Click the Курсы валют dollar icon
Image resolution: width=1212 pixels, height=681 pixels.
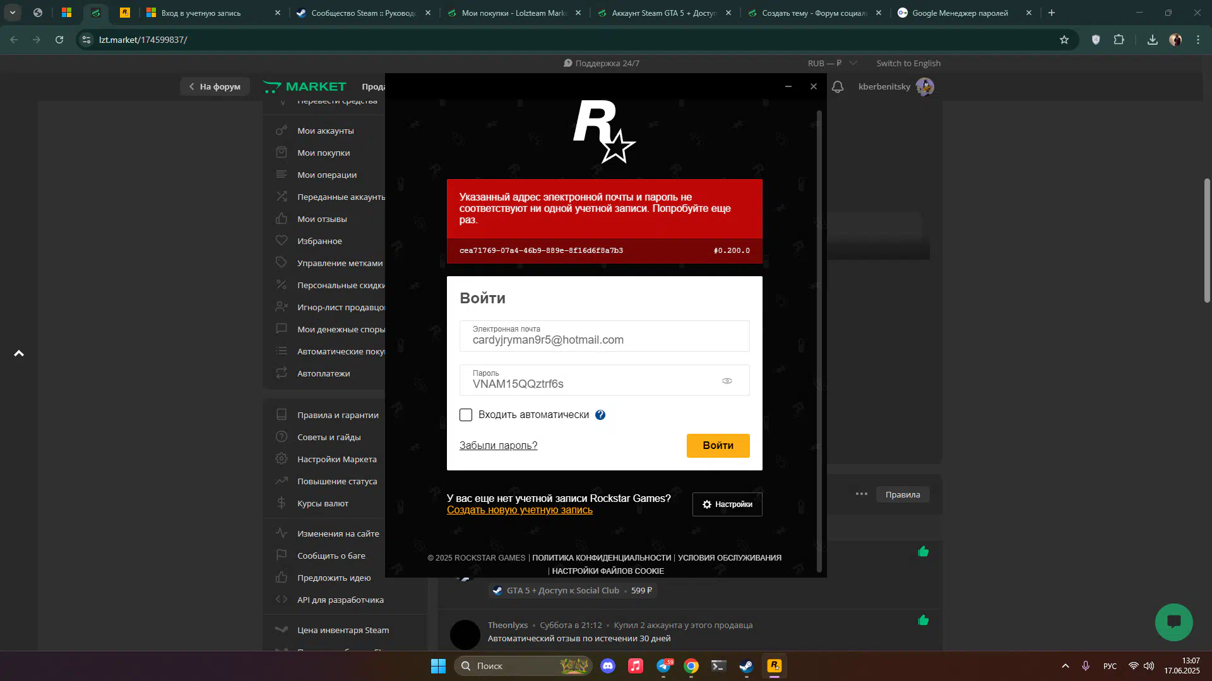point(282,503)
